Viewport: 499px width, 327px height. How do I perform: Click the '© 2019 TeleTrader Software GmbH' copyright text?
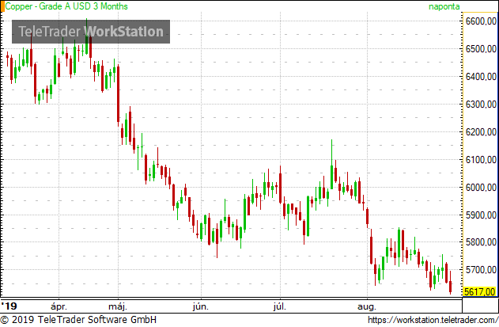coord(78,320)
